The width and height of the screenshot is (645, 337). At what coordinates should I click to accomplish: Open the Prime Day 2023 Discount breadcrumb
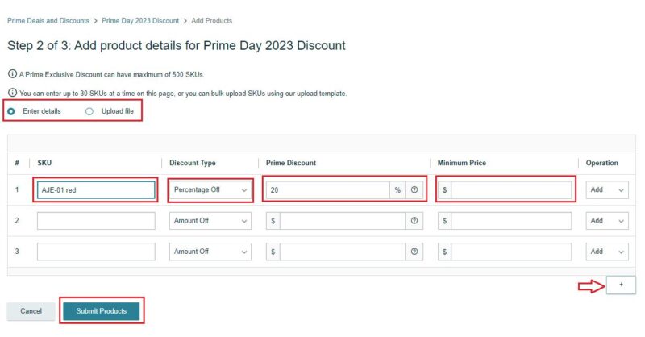point(140,21)
